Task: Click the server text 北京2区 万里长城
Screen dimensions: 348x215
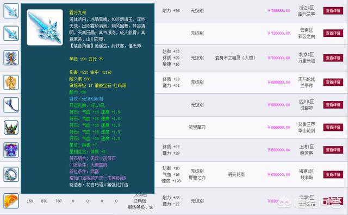Action: pos(307,58)
